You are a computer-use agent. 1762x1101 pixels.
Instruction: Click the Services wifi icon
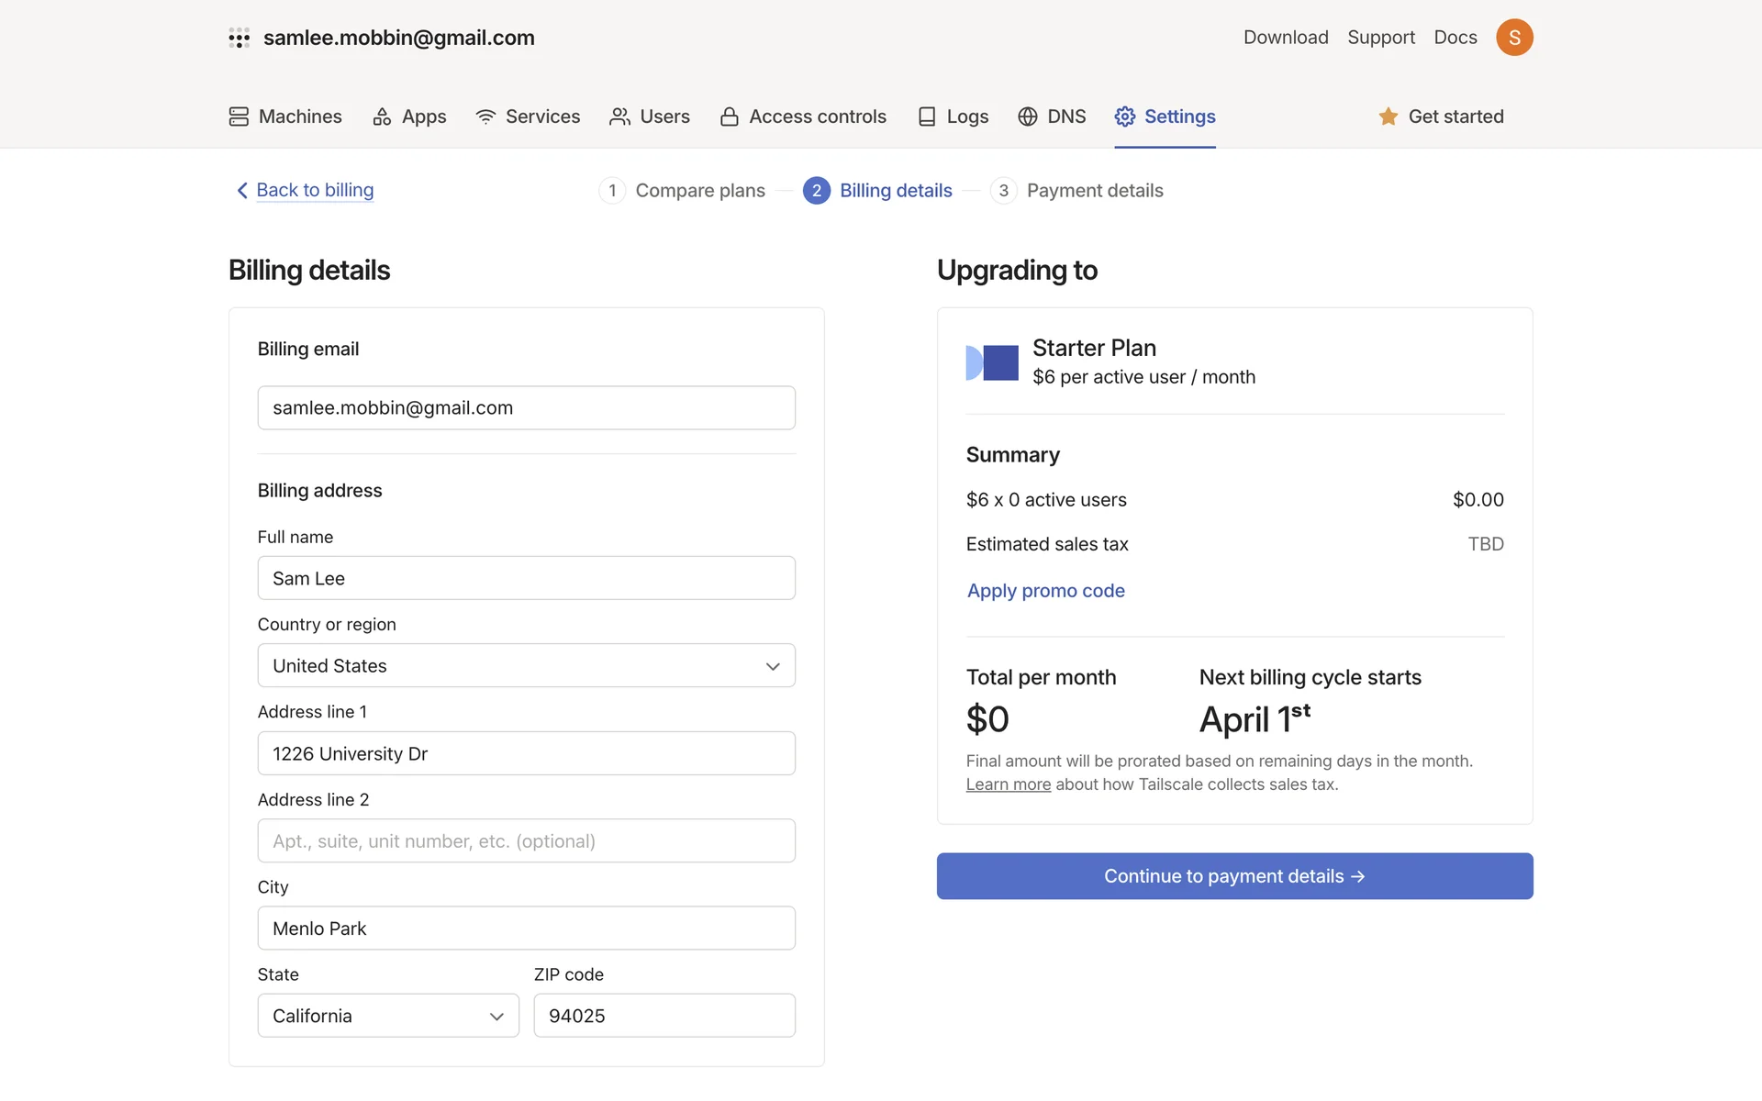(485, 117)
